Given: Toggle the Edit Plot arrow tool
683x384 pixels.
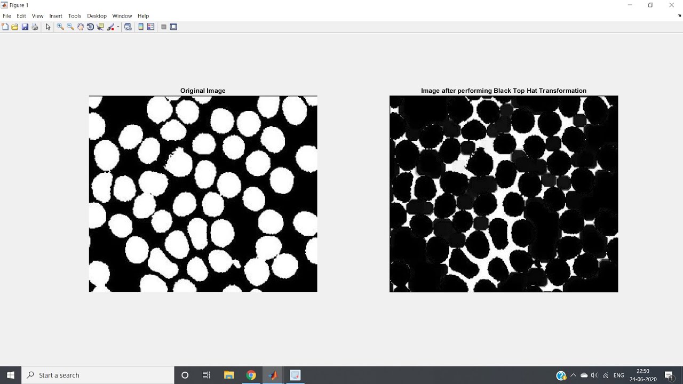Looking at the screenshot, I should [48, 27].
